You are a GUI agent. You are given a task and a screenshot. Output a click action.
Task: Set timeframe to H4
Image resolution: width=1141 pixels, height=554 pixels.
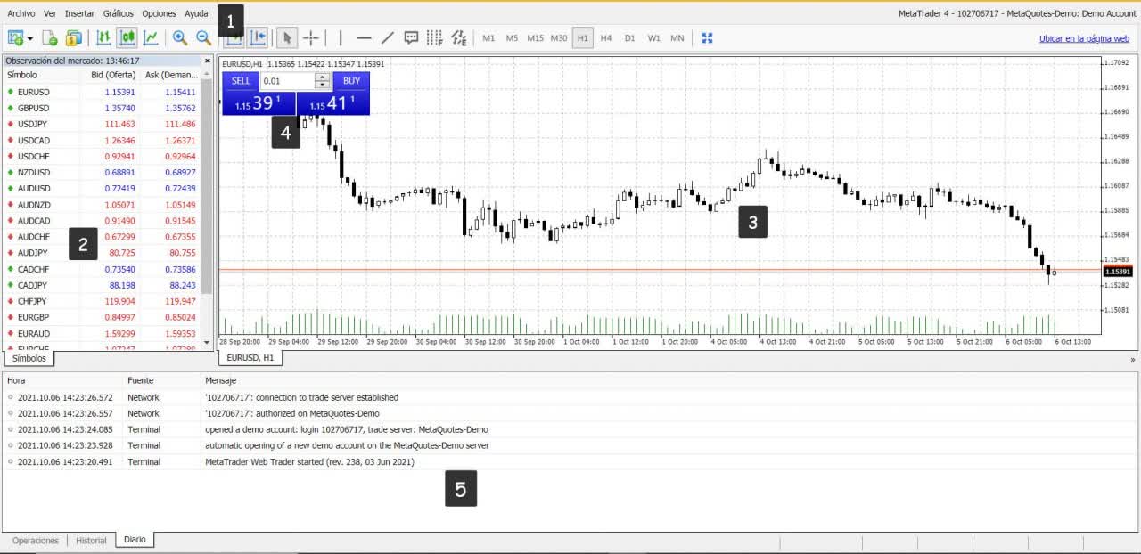click(606, 37)
